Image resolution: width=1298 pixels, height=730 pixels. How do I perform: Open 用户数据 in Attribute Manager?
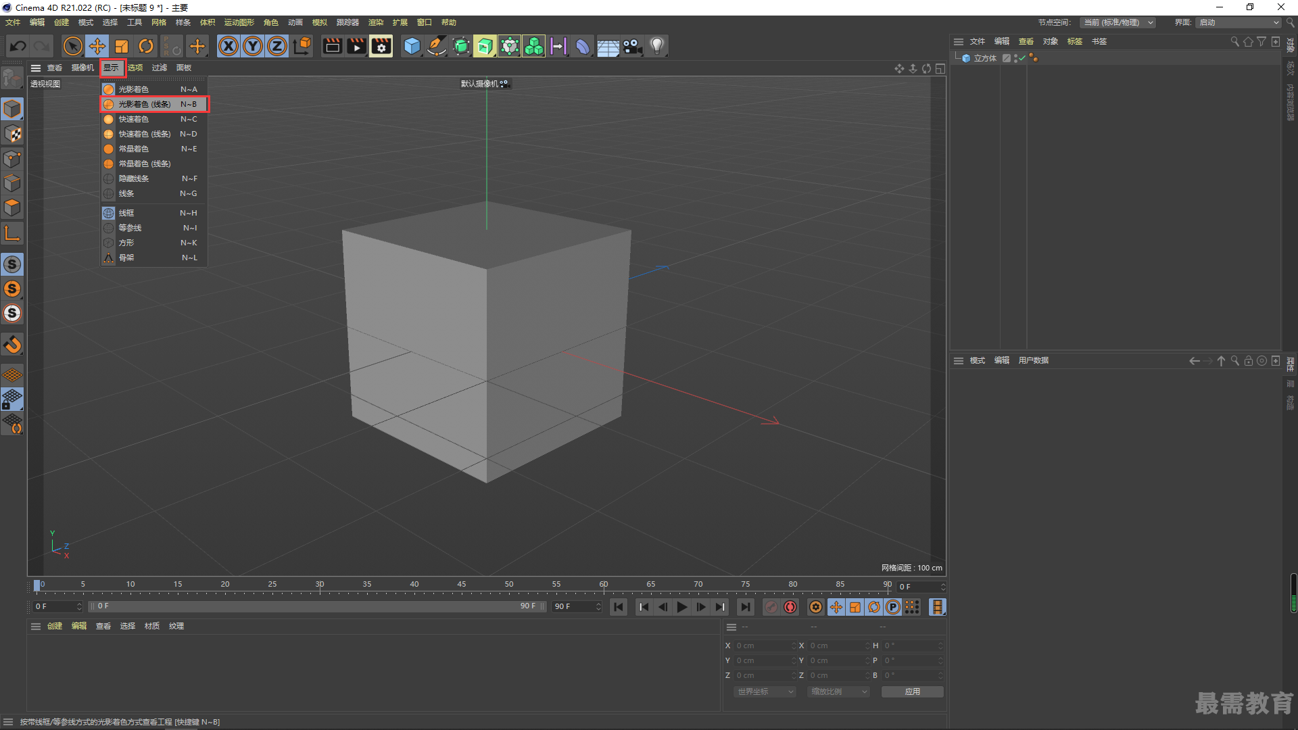pos(1033,361)
